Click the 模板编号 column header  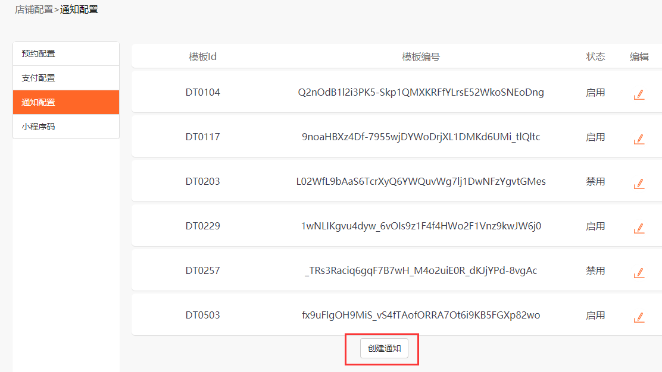pyautogui.click(x=421, y=57)
